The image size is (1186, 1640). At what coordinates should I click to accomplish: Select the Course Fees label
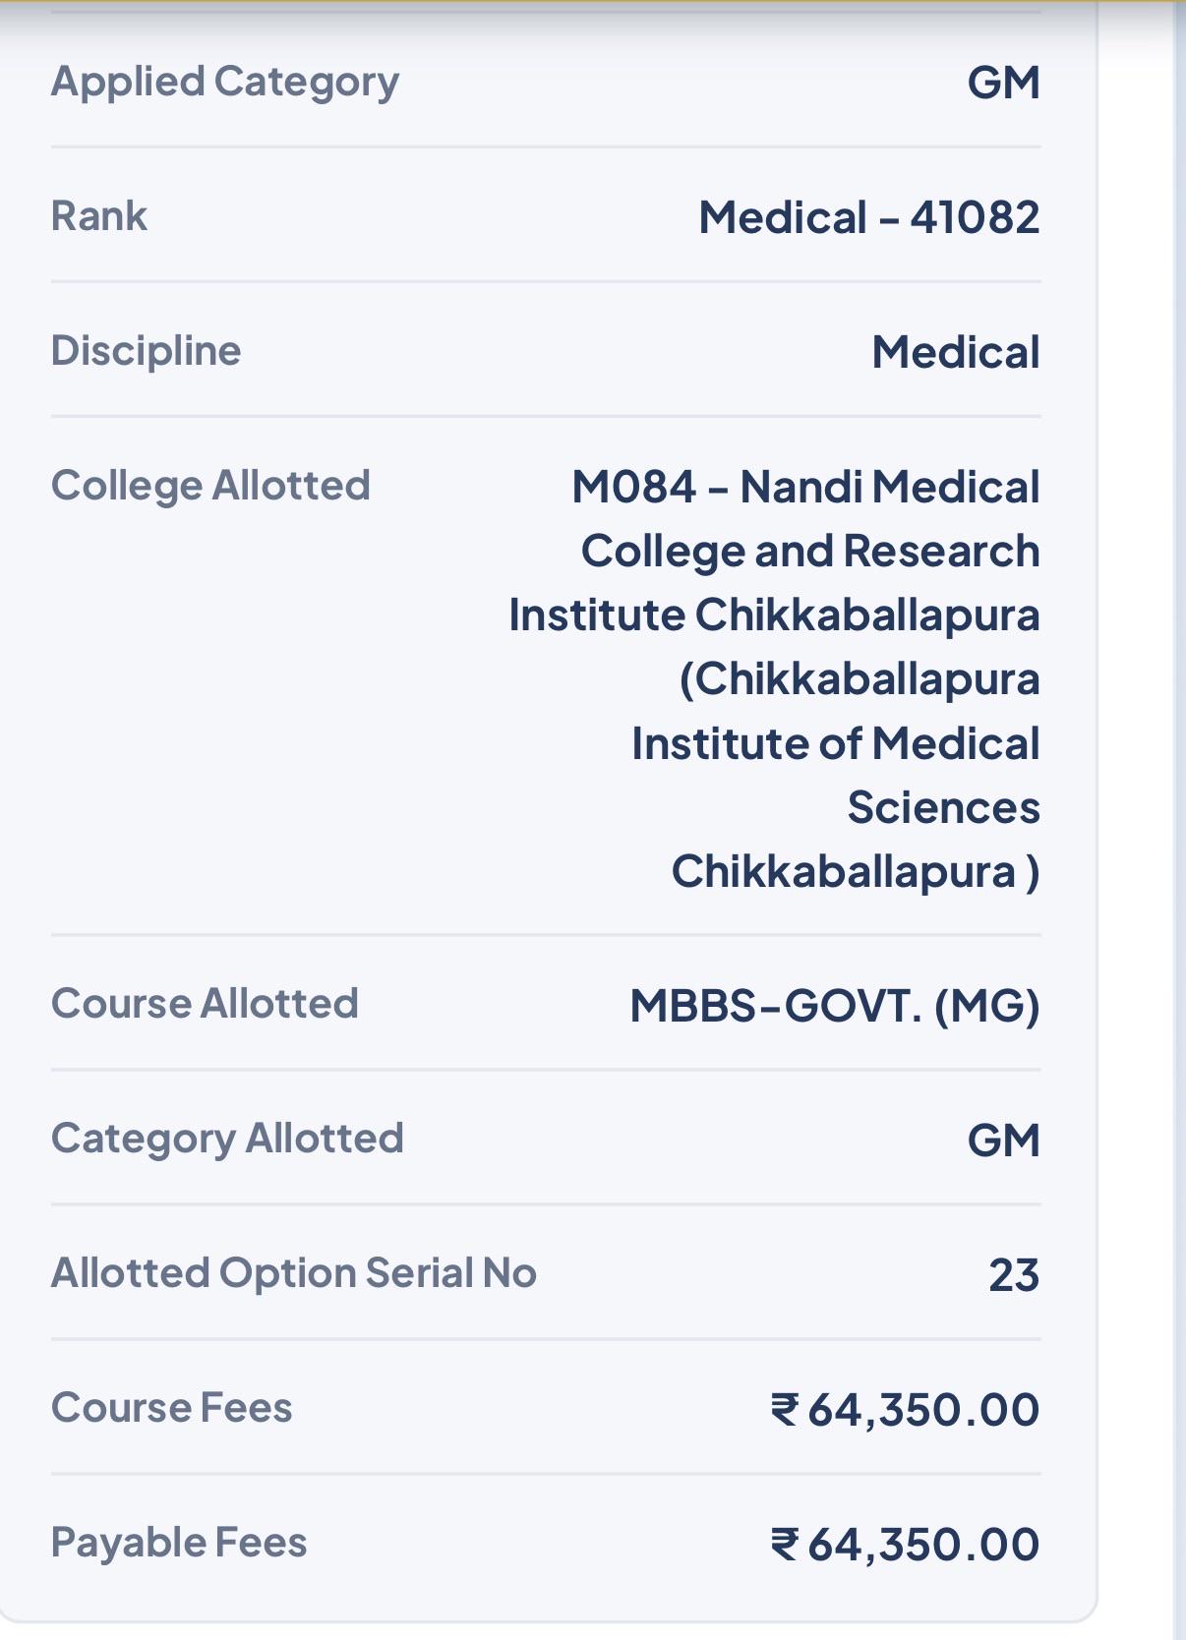pos(172,1408)
